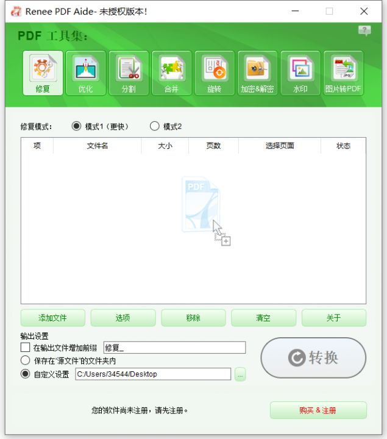Open the 加密&解密 encrypt/decrypt tool

pyautogui.click(x=257, y=73)
